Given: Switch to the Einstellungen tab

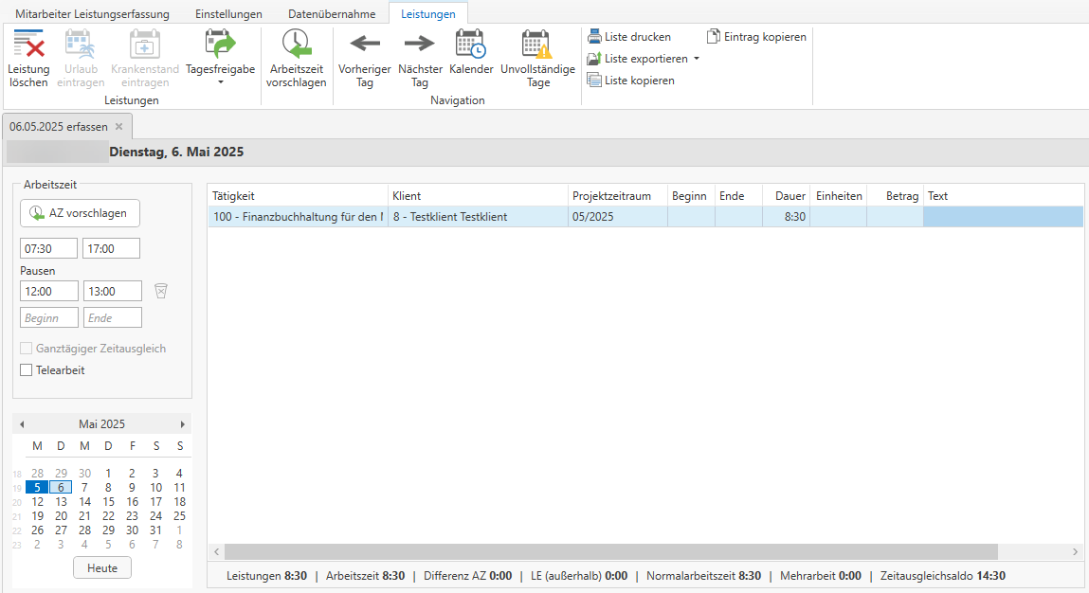Looking at the screenshot, I should coord(228,14).
